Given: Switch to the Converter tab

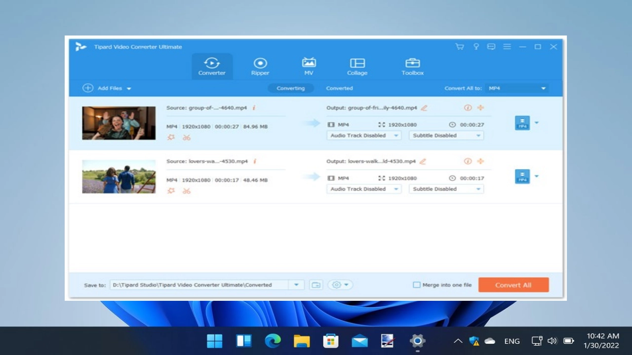Looking at the screenshot, I should (212, 67).
